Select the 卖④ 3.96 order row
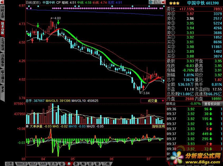223x166 pixels. [x=194, y=18]
